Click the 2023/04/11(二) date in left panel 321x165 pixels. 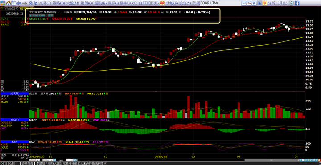[x=14, y=13]
